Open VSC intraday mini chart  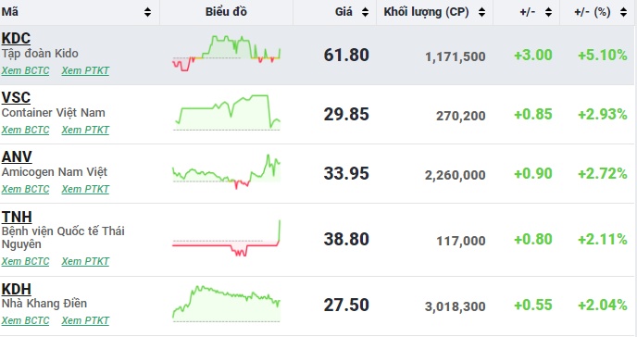(226, 112)
